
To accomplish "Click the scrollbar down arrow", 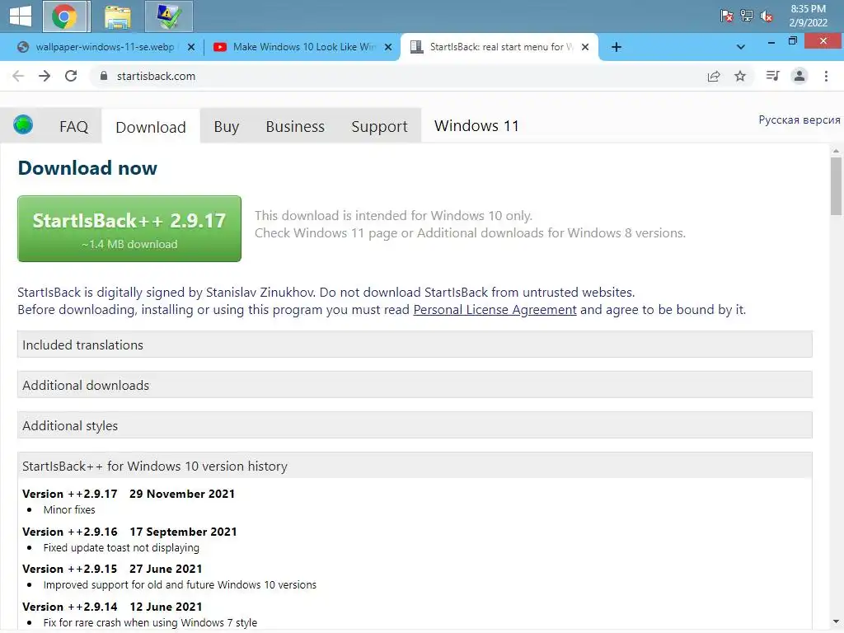I will [836, 622].
